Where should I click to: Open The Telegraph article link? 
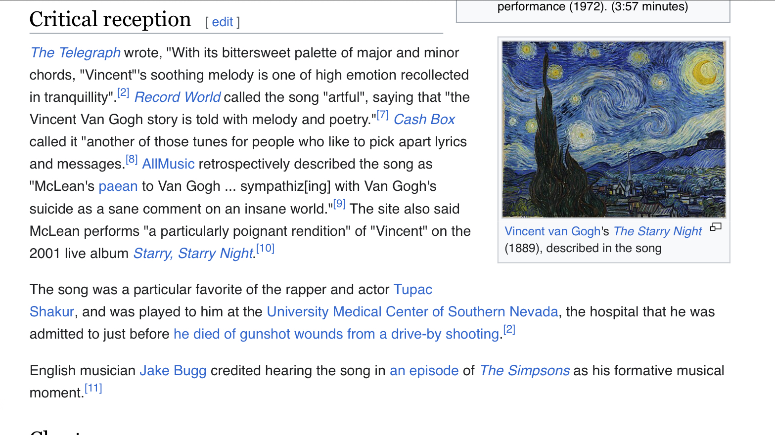click(x=75, y=53)
